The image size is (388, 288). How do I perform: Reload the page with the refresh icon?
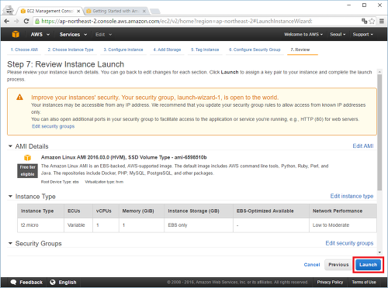pos(26,21)
